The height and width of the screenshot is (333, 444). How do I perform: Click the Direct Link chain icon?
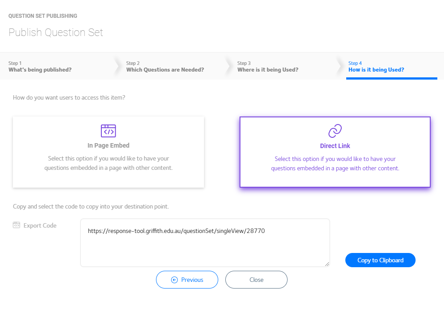tap(335, 131)
